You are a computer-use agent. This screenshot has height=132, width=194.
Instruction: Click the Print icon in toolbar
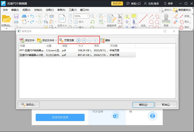pyautogui.click(x=16, y=22)
